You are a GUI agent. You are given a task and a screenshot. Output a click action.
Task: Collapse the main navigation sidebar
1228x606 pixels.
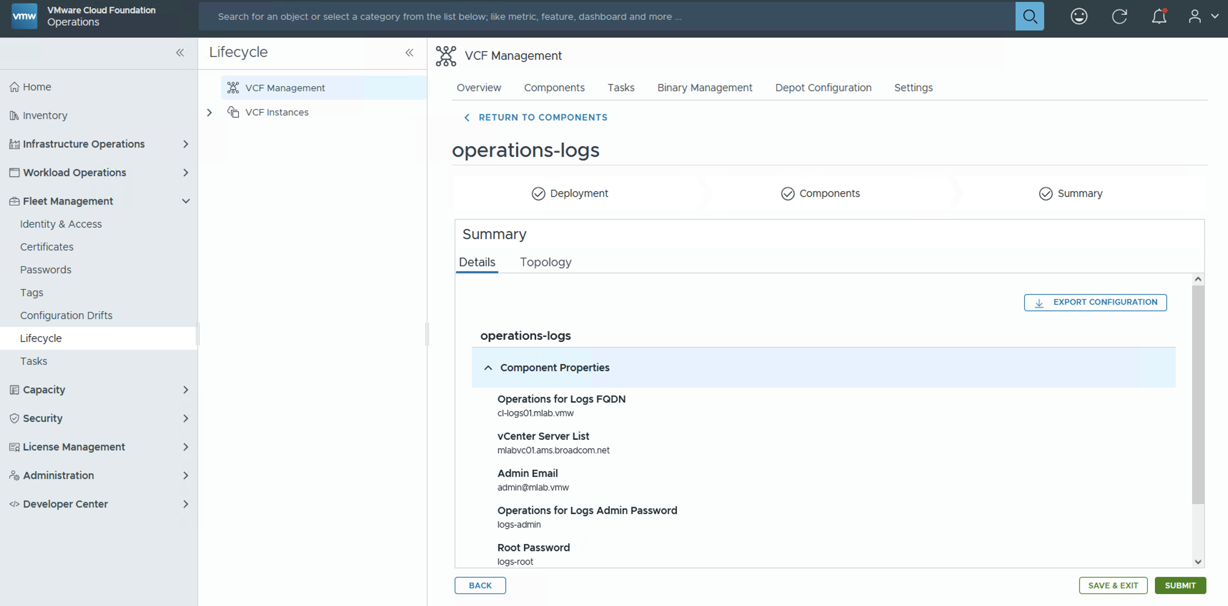pos(180,53)
